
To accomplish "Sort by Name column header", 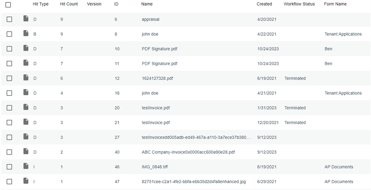I will (147, 4).
